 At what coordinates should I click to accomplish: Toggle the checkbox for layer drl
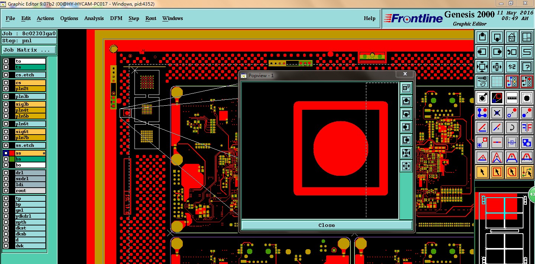[x=6, y=173]
